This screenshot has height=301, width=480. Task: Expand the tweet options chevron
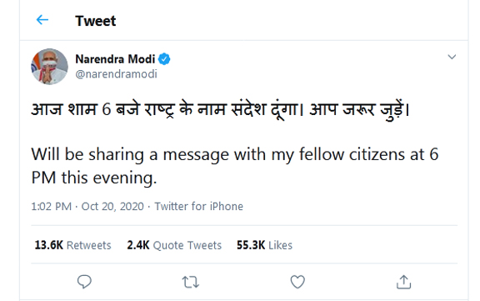pyautogui.click(x=452, y=57)
